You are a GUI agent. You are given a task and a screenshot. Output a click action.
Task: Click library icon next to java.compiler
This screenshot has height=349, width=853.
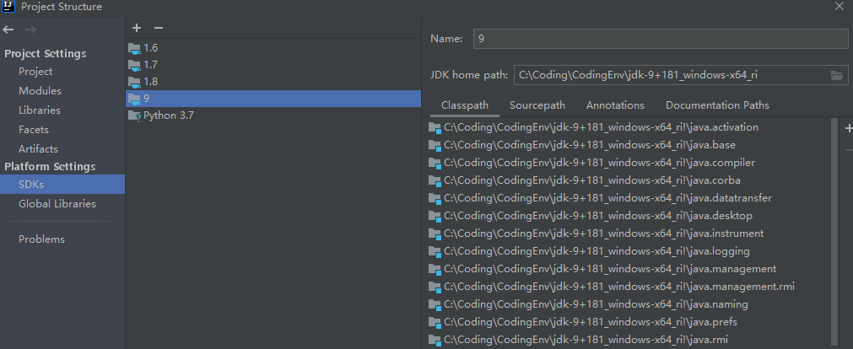[x=435, y=163]
